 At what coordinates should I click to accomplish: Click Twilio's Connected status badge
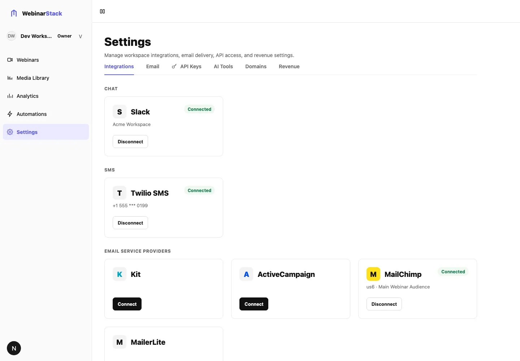pyautogui.click(x=199, y=190)
